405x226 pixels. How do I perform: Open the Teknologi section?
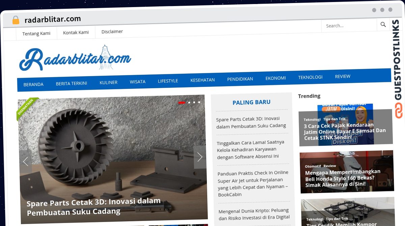(x=310, y=77)
